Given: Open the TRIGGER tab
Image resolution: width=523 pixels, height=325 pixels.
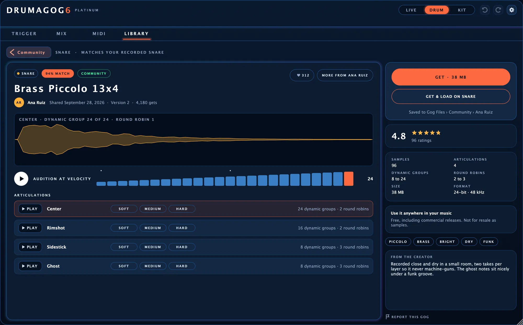Looking at the screenshot, I should pos(24,34).
